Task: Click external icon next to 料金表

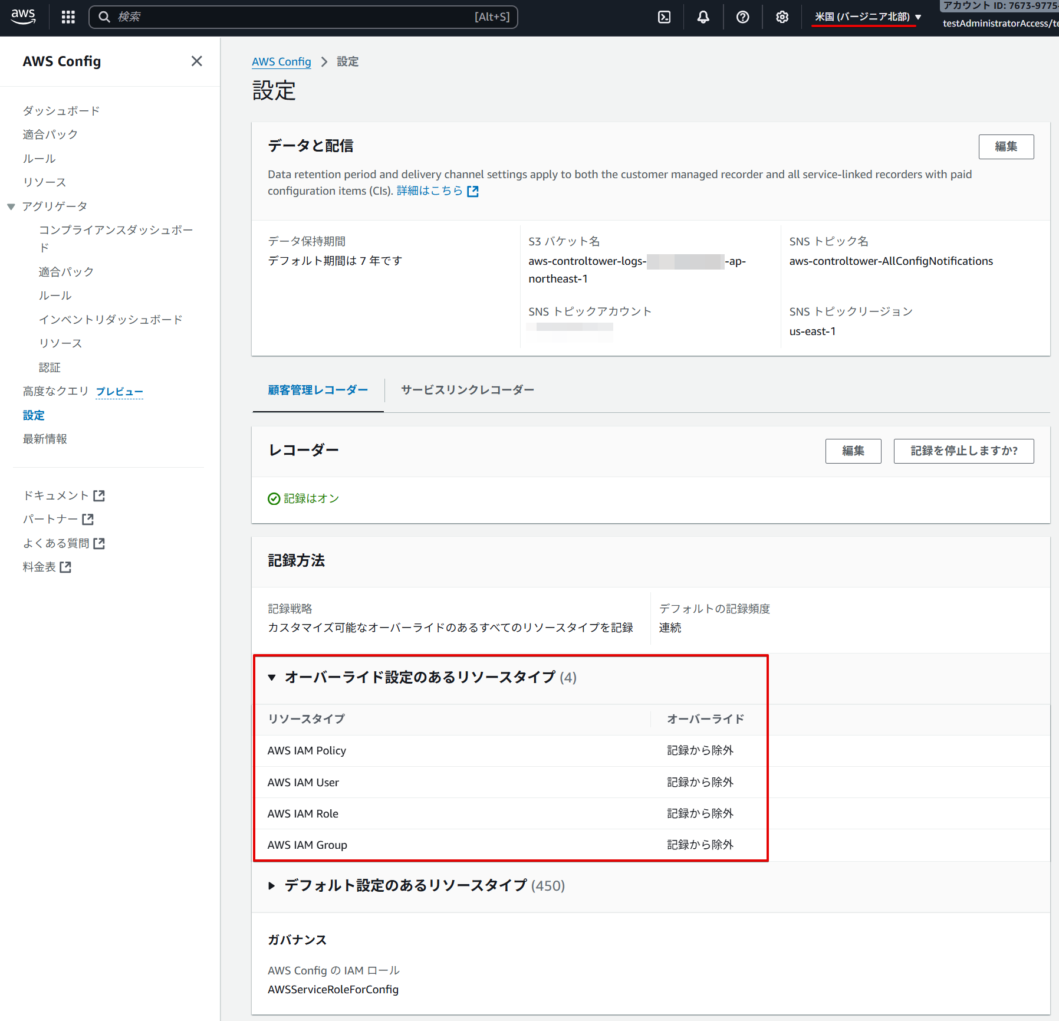Action: point(65,567)
